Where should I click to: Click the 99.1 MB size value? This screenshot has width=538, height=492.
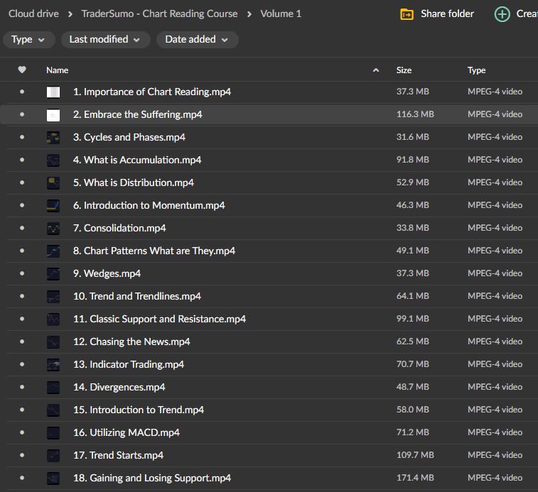(413, 319)
